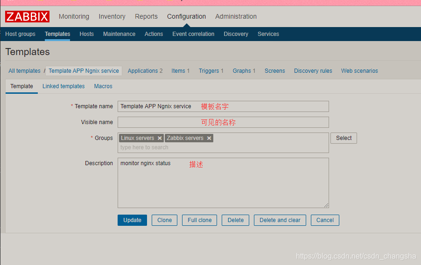Switch to Linked templates tab
Viewport: 421px width, 265px height.
pyautogui.click(x=63, y=86)
